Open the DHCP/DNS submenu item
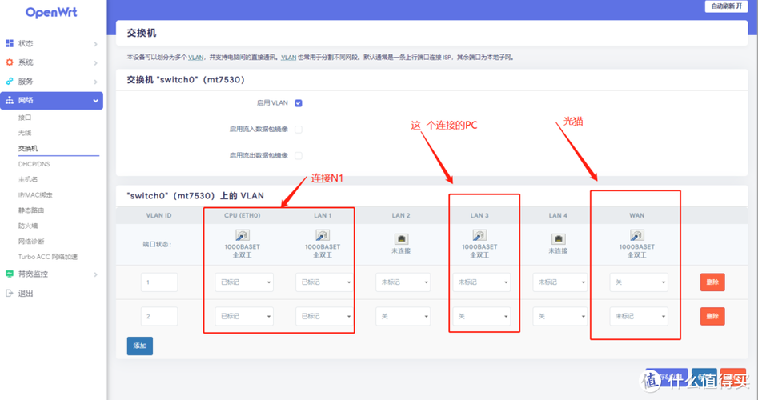The height and width of the screenshot is (400, 758). (x=34, y=164)
